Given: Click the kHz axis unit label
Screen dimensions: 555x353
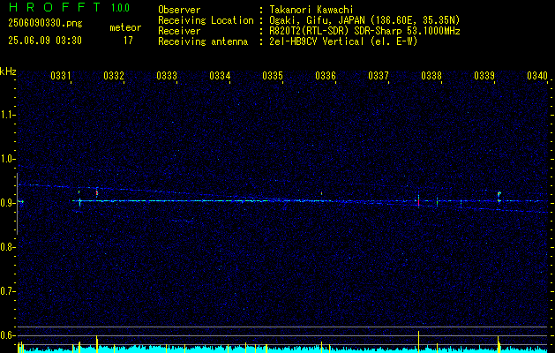Looking at the screenshot, I should (8, 71).
